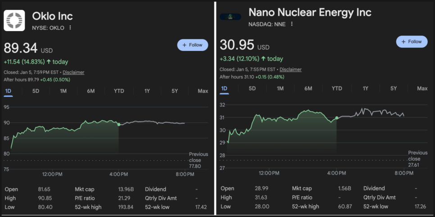Follow the Oklo Inc stock
This screenshot has width=435, height=217.
click(x=193, y=45)
